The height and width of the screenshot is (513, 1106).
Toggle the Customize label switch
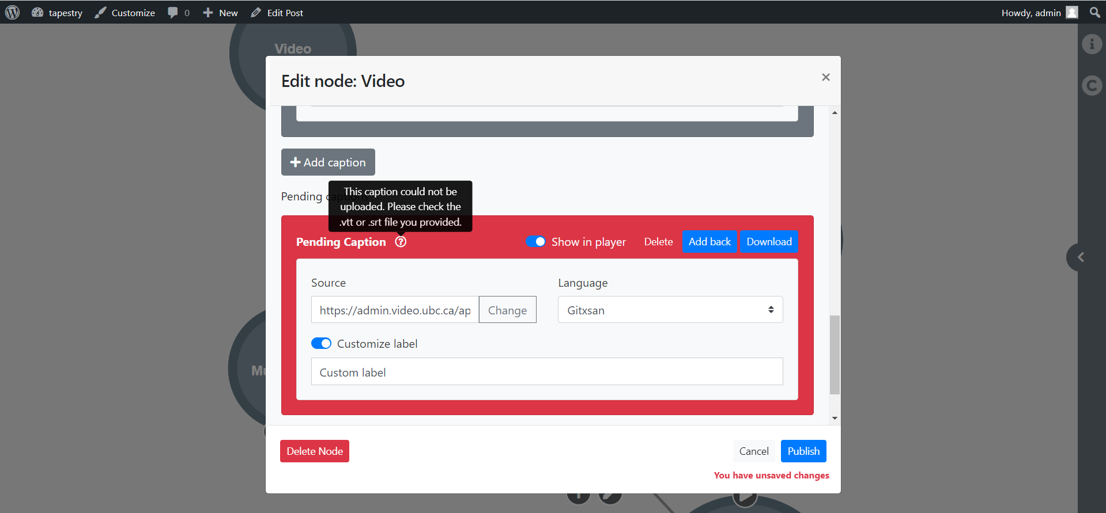321,344
